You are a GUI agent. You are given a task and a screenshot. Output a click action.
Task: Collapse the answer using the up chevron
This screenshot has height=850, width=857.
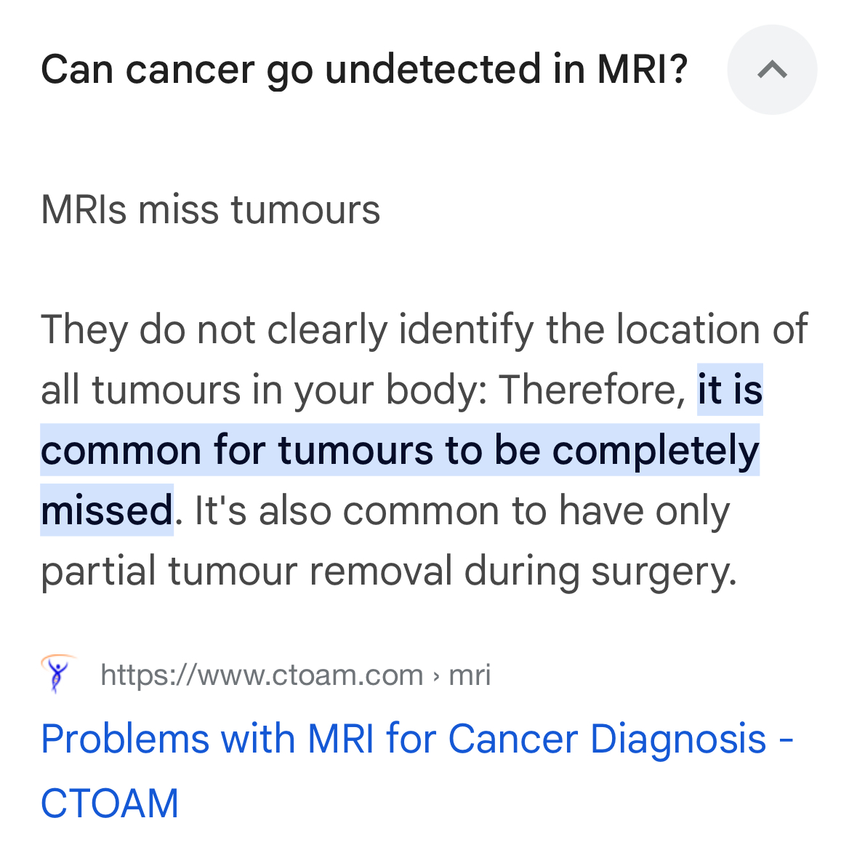[x=772, y=69]
